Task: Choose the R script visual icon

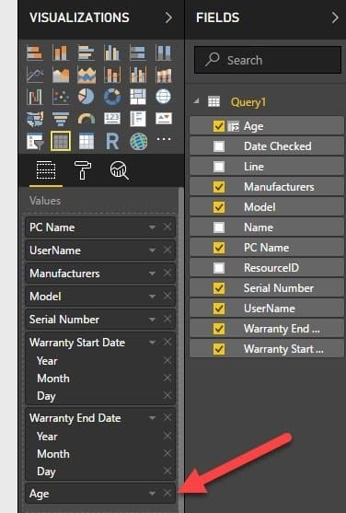Action: pos(112,141)
